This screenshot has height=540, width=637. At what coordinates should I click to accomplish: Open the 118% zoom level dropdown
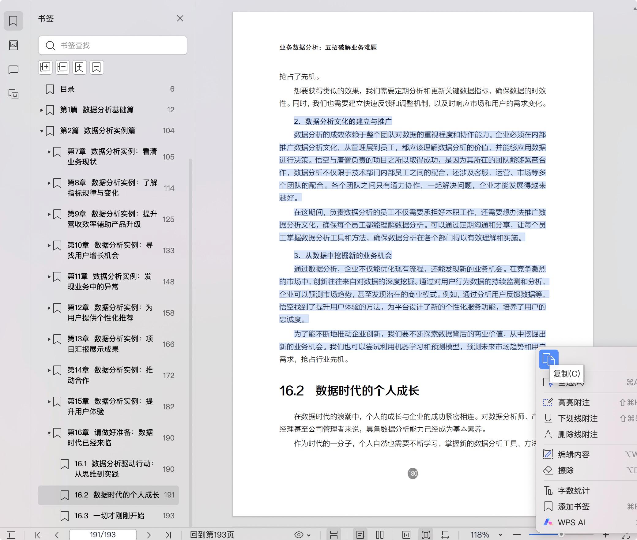(x=500, y=535)
